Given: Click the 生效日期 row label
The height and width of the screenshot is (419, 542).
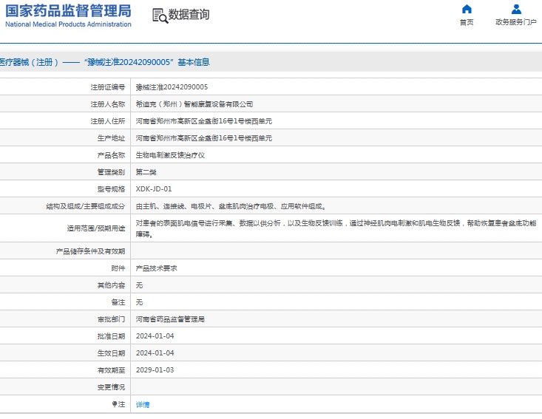Looking at the screenshot, I should [x=112, y=353].
